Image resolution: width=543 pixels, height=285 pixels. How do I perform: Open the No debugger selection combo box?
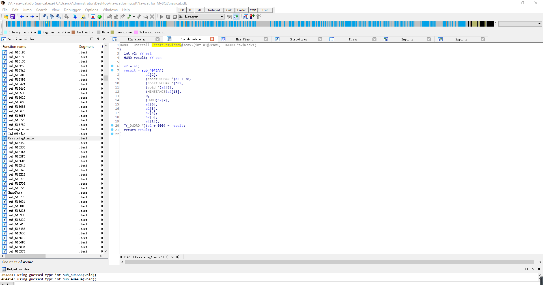point(201,17)
